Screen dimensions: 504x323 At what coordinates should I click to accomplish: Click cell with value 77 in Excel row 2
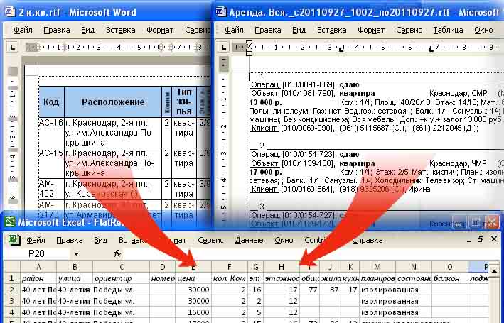[x=309, y=290]
